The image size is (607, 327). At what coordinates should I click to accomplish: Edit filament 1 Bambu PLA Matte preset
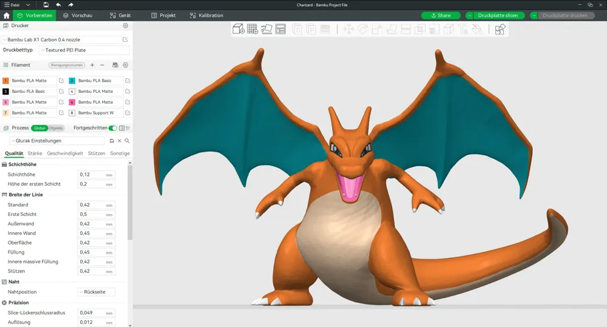pos(61,81)
